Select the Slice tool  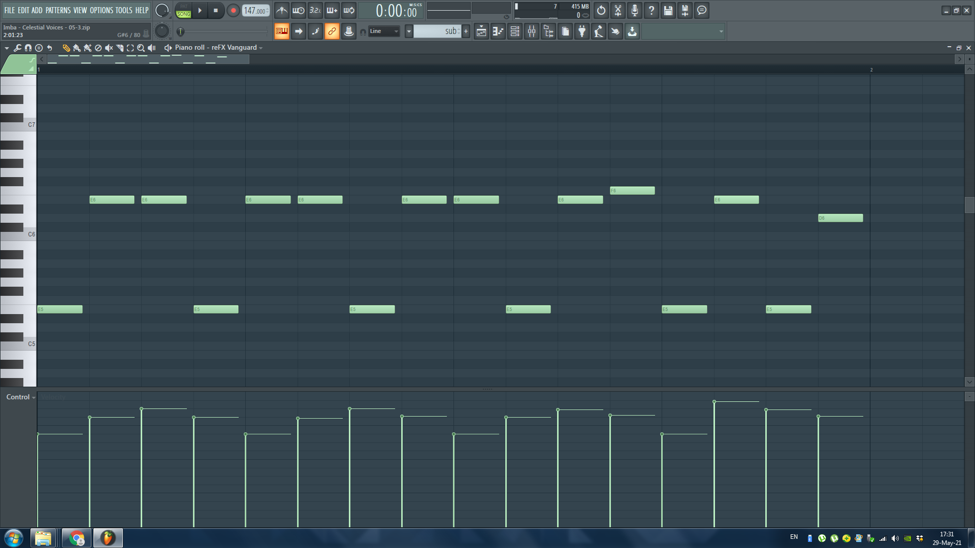(120, 48)
